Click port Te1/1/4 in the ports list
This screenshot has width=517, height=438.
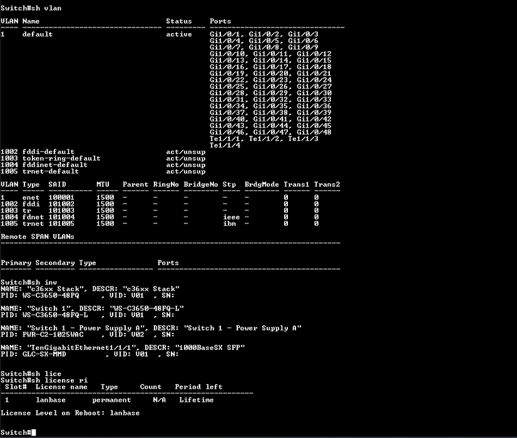[225, 145]
